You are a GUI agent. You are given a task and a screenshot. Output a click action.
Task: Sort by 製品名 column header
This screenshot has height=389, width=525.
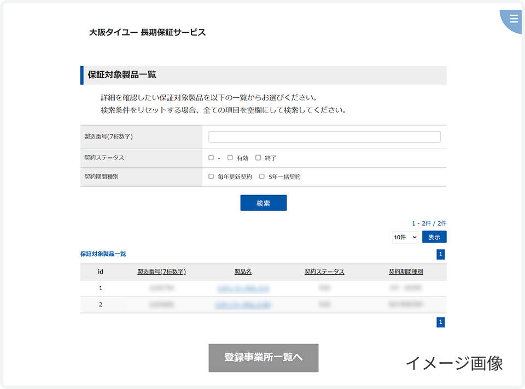[243, 272]
